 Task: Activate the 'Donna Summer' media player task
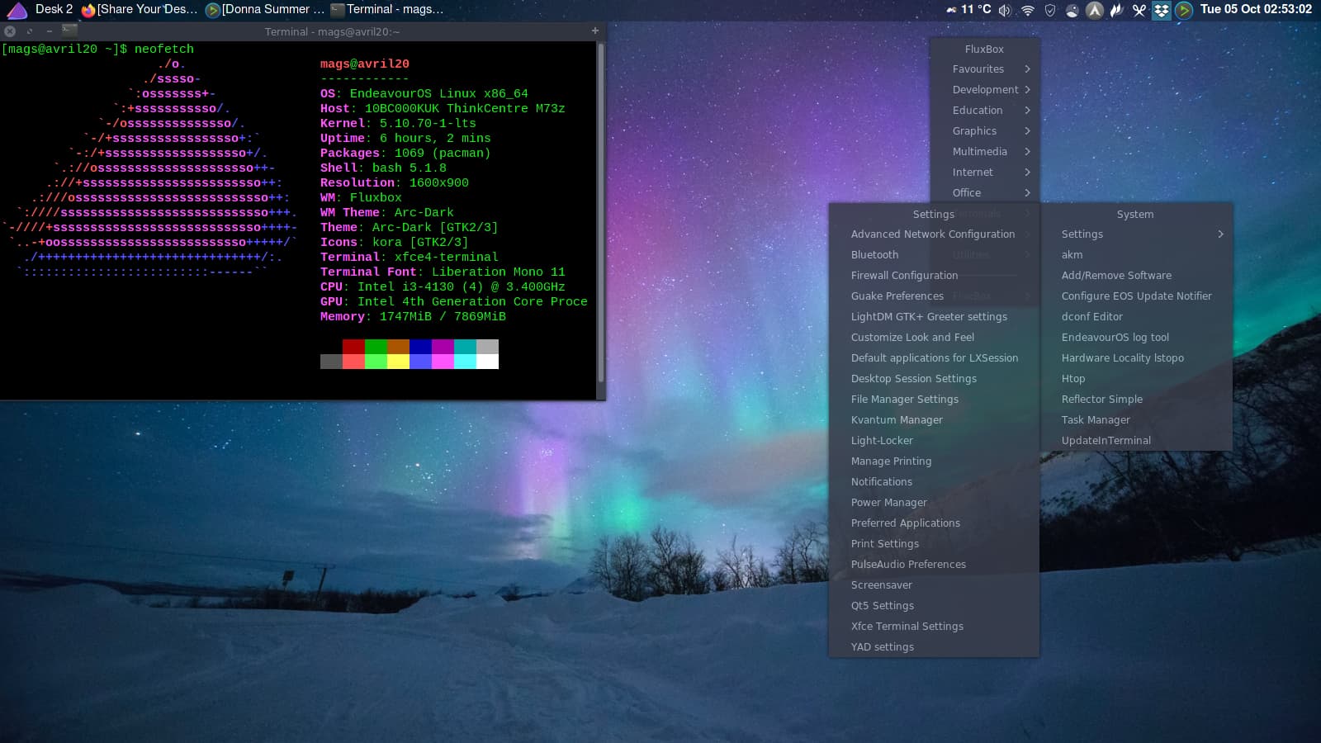[x=265, y=10]
